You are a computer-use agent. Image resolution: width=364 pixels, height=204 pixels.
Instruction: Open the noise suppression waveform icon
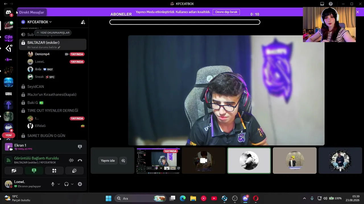[71, 160]
